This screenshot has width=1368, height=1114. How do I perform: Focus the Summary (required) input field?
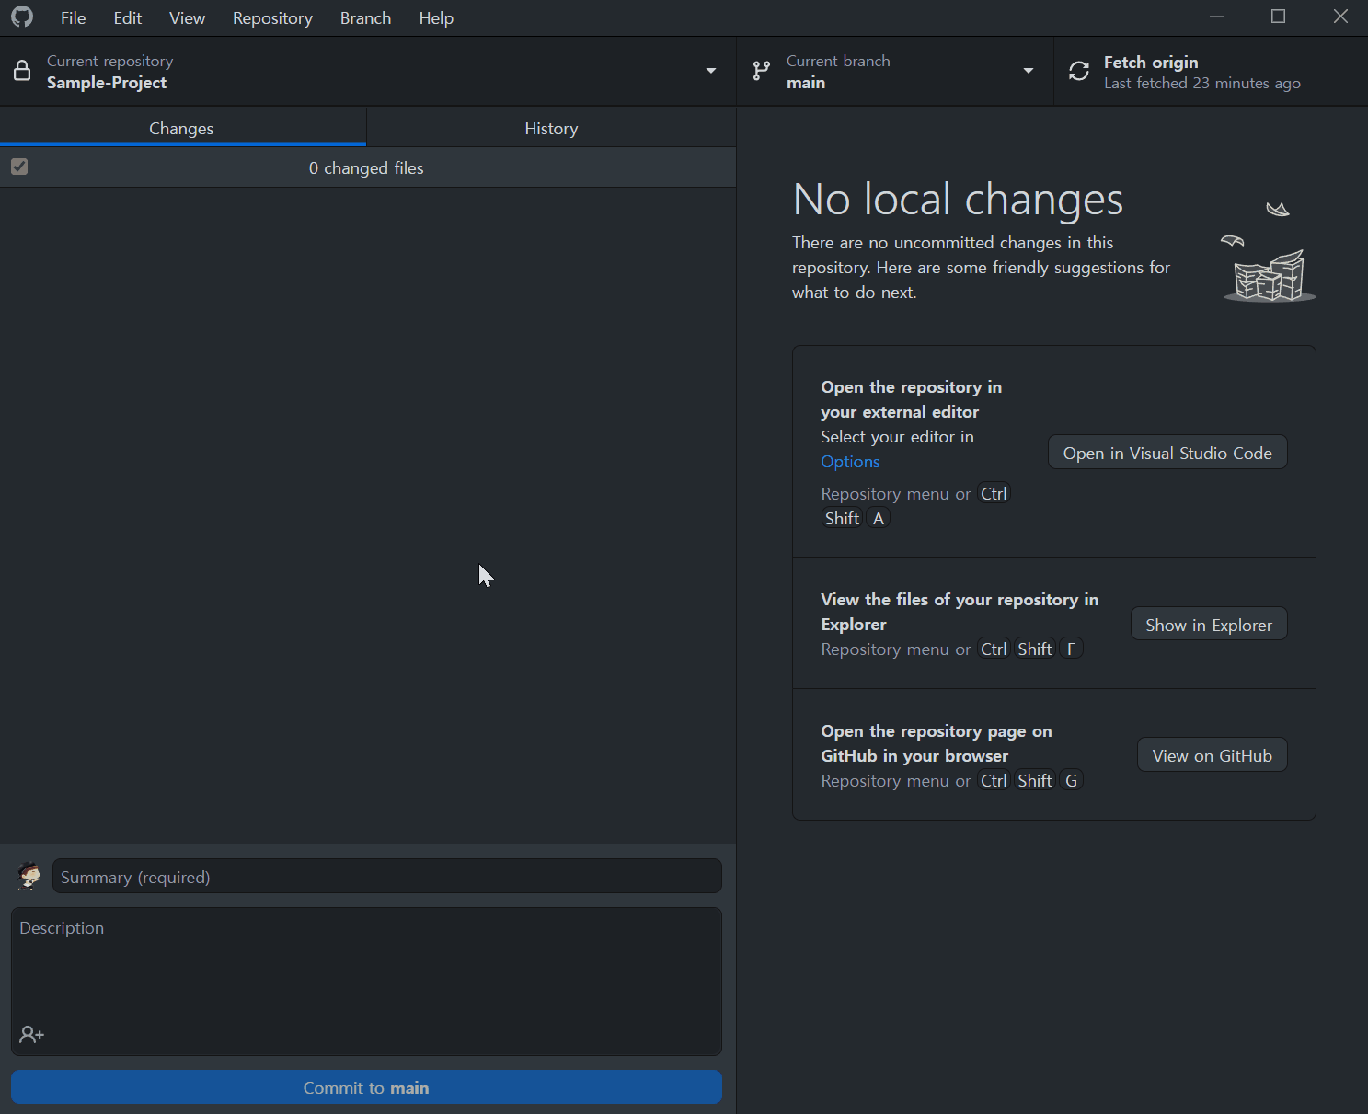pyautogui.click(x=387, y=877)
